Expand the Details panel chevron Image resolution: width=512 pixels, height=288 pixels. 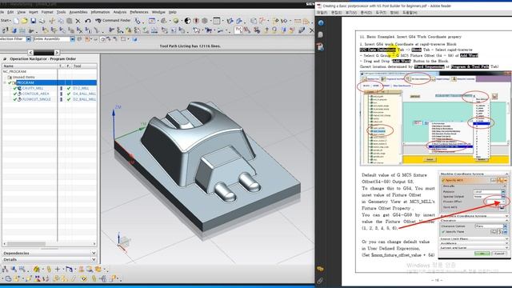[x=94, y=259]
